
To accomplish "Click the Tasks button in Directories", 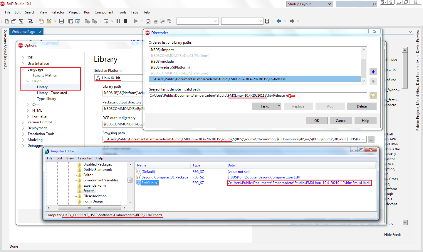I will click(x=264, y=106).
